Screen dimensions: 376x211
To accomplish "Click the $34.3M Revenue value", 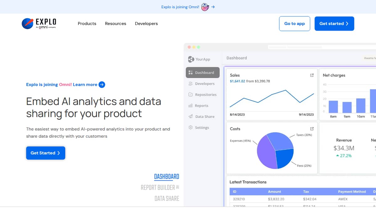I will point(344,148).
